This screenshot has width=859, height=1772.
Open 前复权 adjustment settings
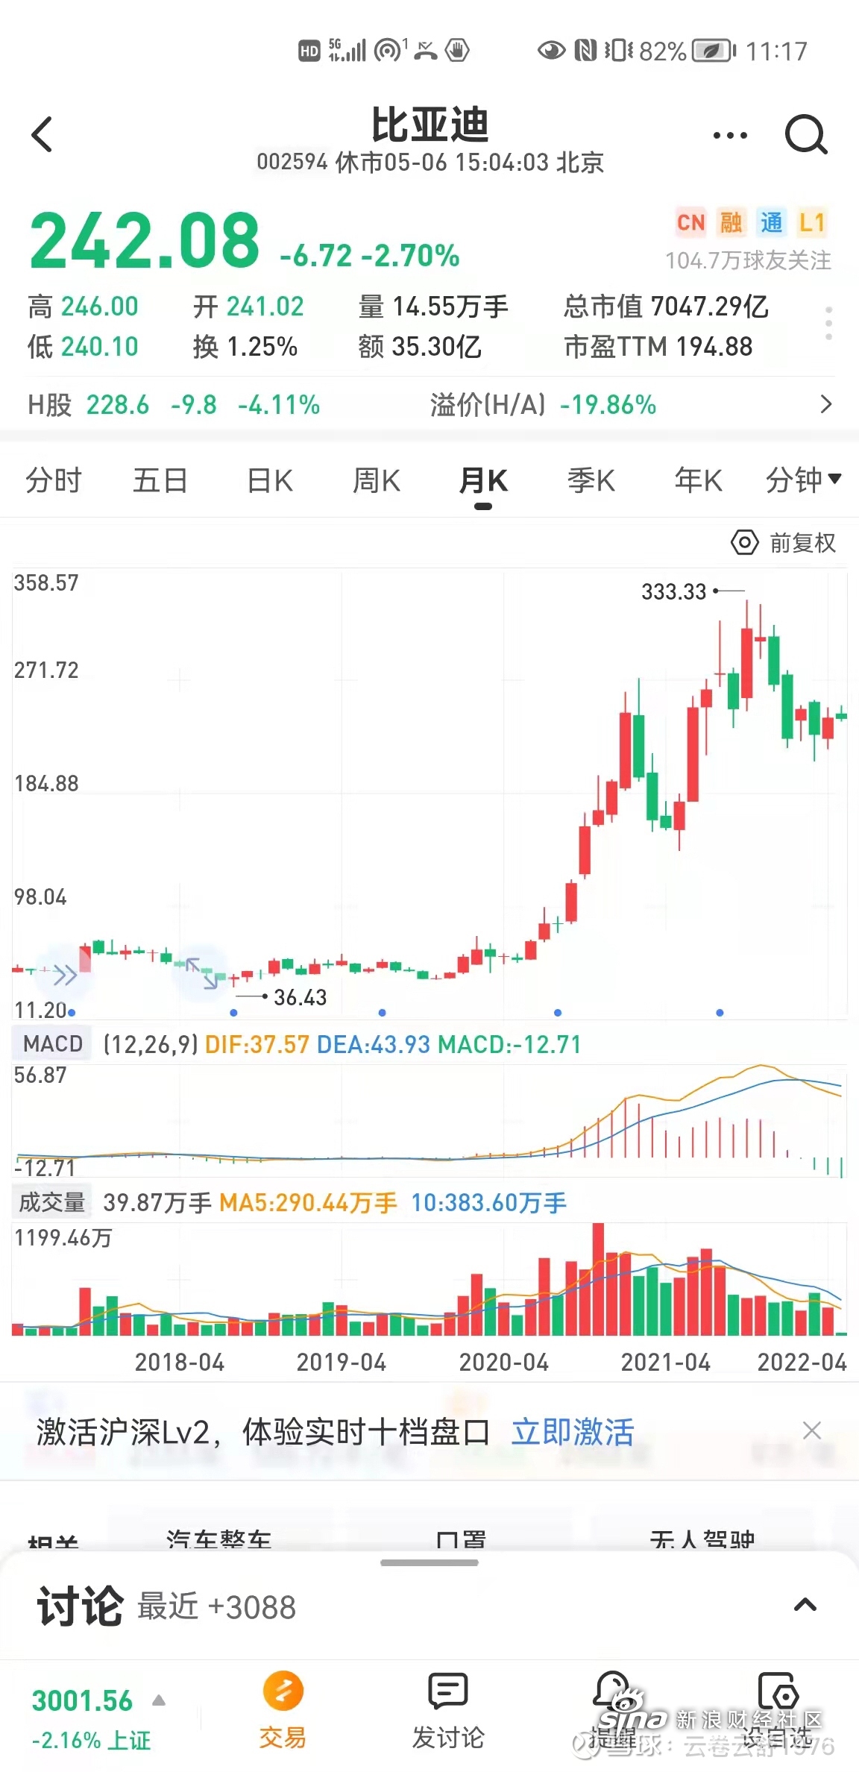(784, 543)
